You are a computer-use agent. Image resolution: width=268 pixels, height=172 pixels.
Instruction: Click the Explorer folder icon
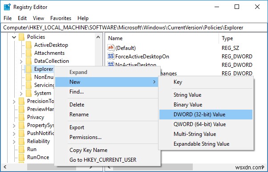point(28,69)
